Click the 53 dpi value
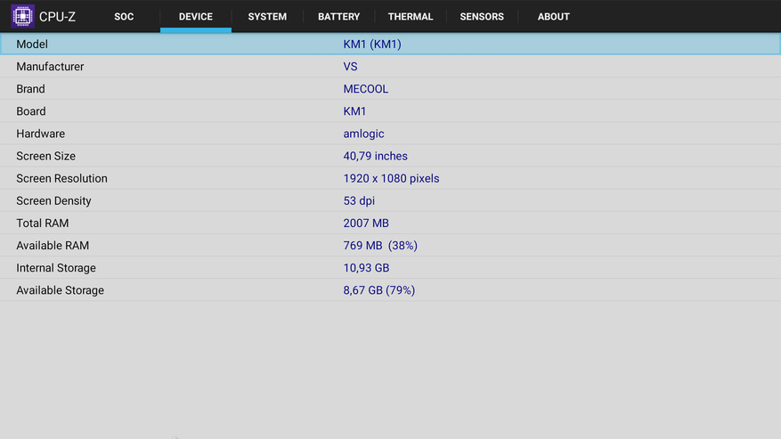 click(359, 201)
